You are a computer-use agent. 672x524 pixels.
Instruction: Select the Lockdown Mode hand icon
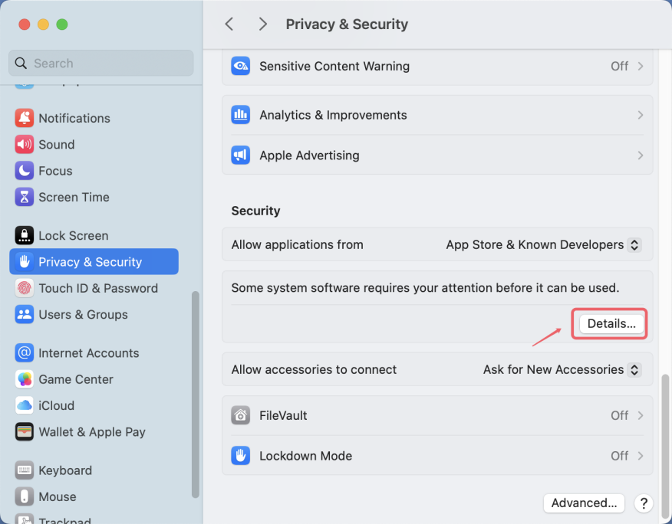(x=241, y=456)
